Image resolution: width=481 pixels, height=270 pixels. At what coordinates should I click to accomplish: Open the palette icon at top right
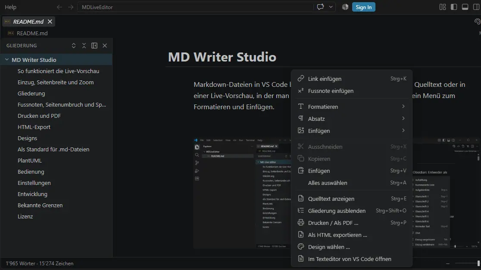[477, 21]
